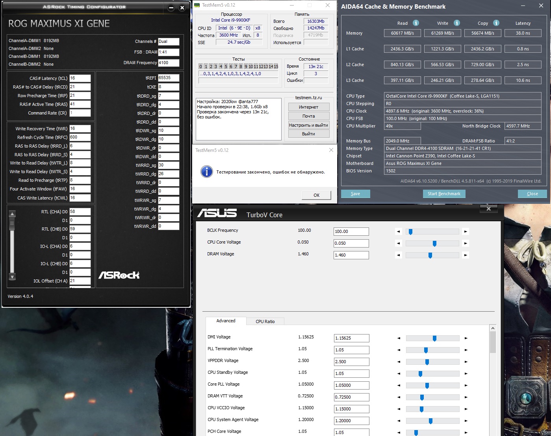Increase BCLK Frequency with the right arrow

(466, 232)
